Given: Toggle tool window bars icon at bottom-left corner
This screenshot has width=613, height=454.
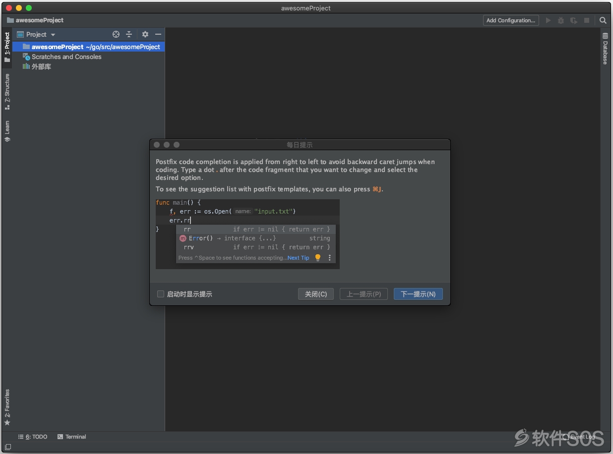Looking at the screenshot, I should click(7, 447).
